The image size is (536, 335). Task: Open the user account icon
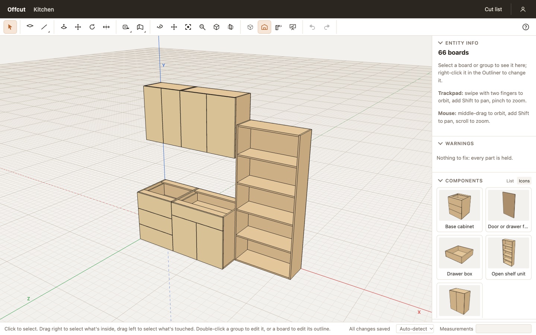(x=523, y=9)
